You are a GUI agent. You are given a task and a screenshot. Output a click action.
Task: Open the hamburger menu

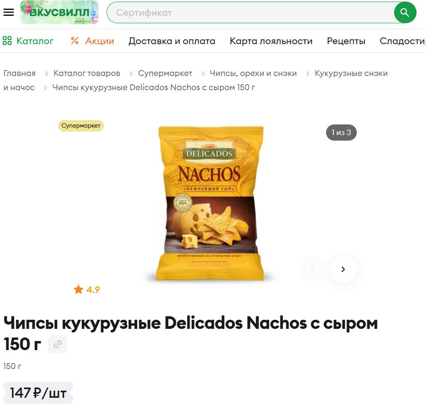tap(8, 12)
